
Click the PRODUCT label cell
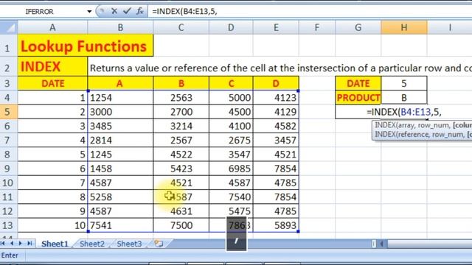coord(358,98)
